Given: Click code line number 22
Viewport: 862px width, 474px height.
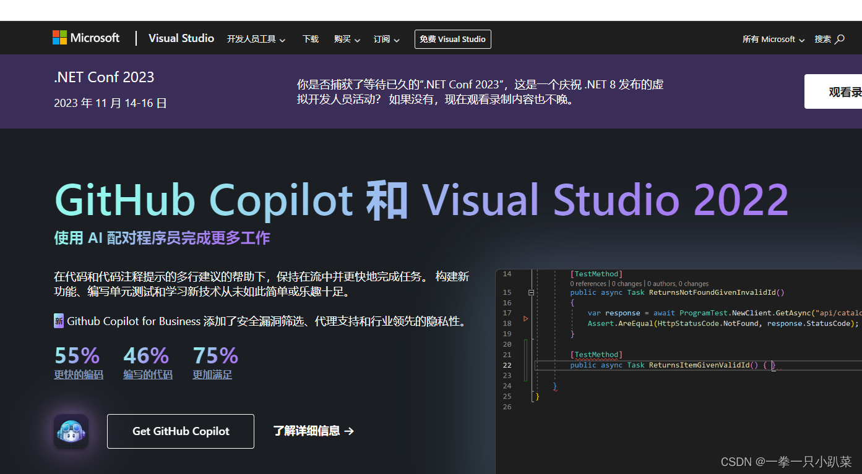Looking at the screenshot, I should click(507, 365).
